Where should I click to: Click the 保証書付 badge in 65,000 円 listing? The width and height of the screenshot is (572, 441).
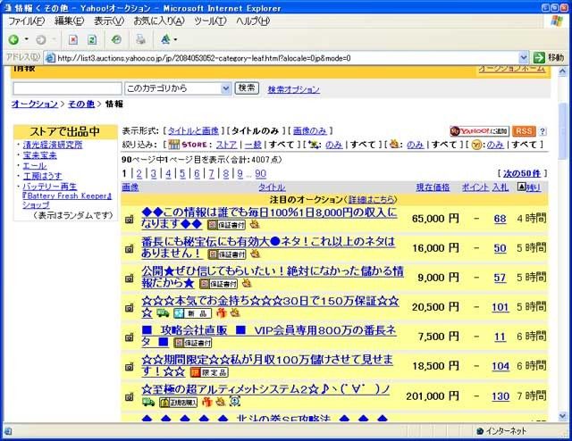pos(226,225)
